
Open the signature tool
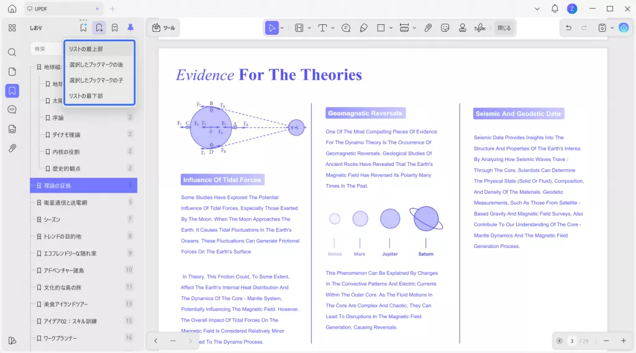[480, 28]
